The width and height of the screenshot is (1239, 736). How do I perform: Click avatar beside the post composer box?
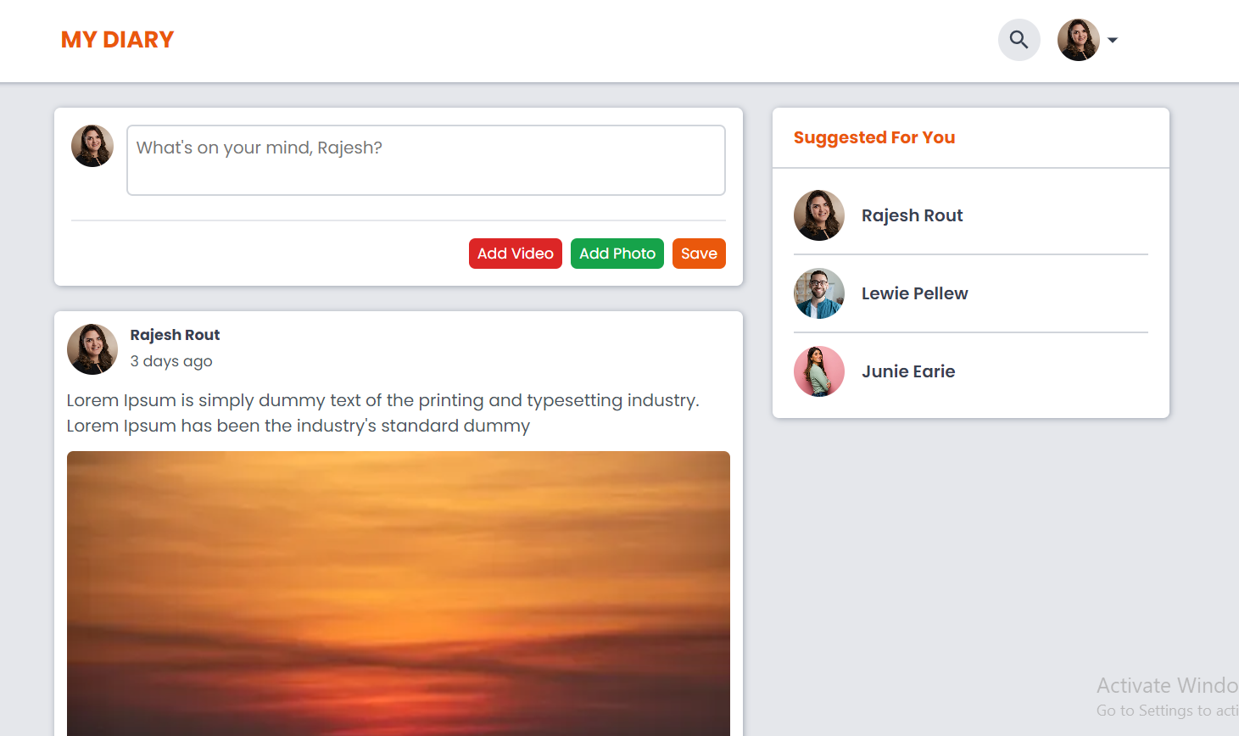tap(92, 146)
